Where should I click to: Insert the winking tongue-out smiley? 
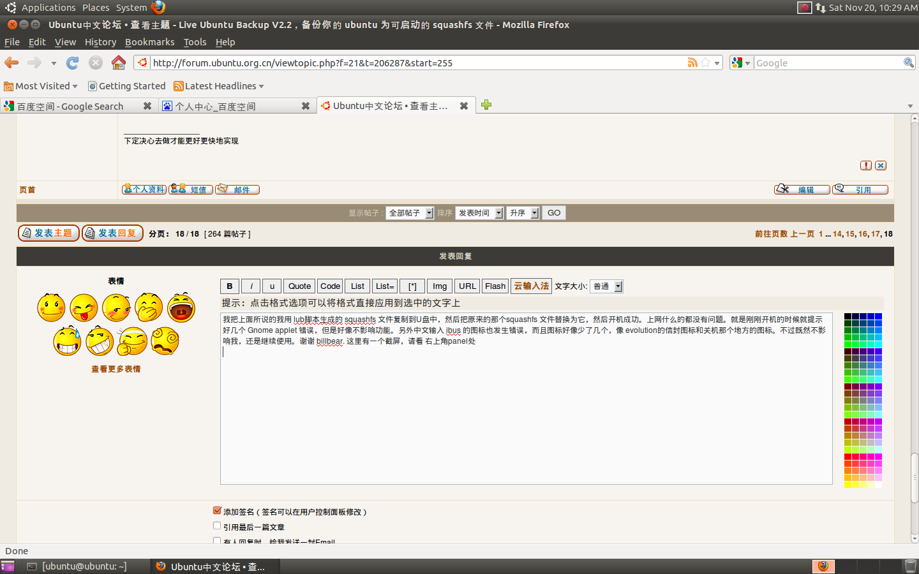pos(84,308)
